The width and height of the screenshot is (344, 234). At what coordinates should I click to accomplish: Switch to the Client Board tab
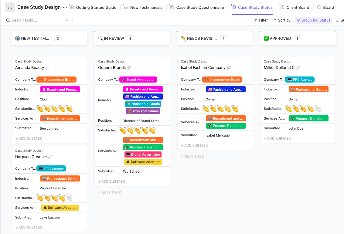pyautogui.click(x=294, y=7)
